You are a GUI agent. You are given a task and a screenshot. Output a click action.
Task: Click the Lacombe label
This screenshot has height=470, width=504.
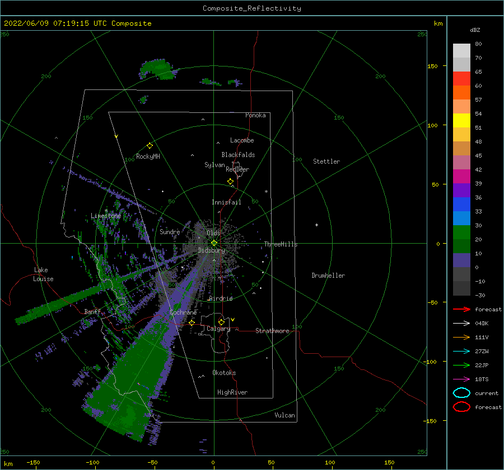pyautogui.click(x=242, y=140)
